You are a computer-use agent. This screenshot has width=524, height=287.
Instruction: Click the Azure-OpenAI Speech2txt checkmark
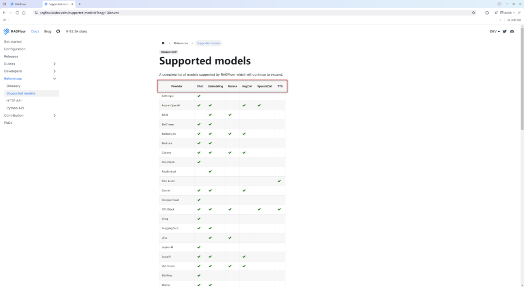pos(259,105)
